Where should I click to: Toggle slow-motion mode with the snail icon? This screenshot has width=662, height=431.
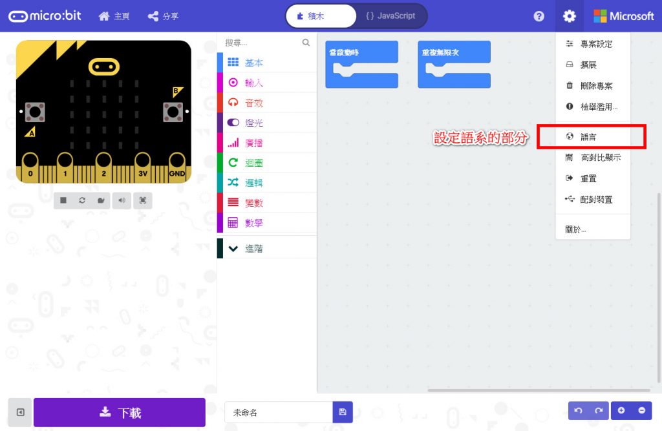click(101, 200)
